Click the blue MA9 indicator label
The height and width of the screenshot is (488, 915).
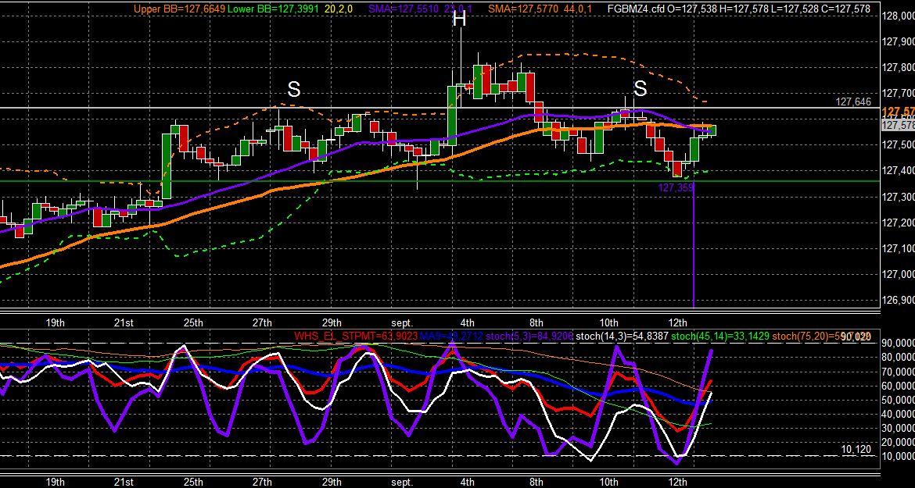point(451,336)
